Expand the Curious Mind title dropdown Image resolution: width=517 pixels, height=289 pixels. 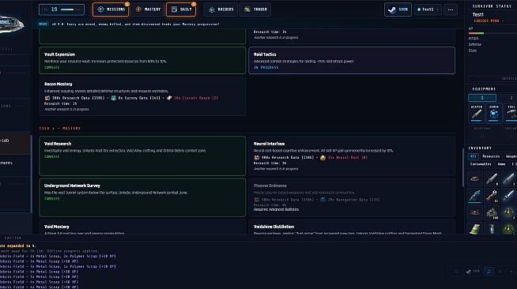pyautogui.click(x=489, y=21)
